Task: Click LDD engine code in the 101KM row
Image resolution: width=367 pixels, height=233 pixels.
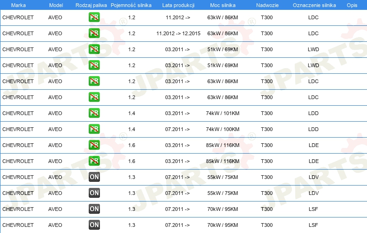Action: pyautogui.click(x=313, y=113)
